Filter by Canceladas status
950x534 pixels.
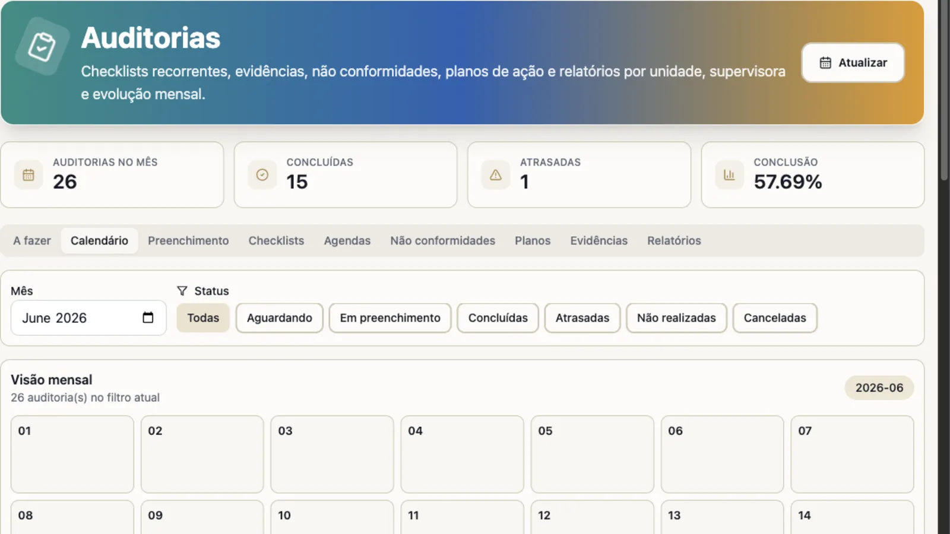tap(775, 318)
